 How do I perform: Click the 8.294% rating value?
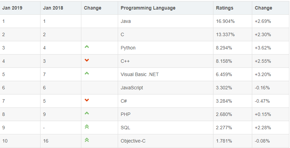[x=224, y=48]
